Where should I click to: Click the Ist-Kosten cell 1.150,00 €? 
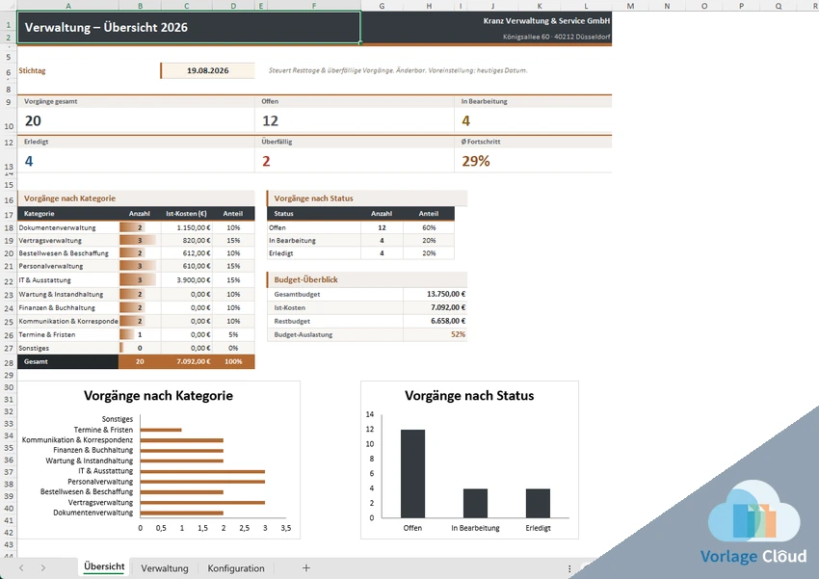(x=187, y=227)
